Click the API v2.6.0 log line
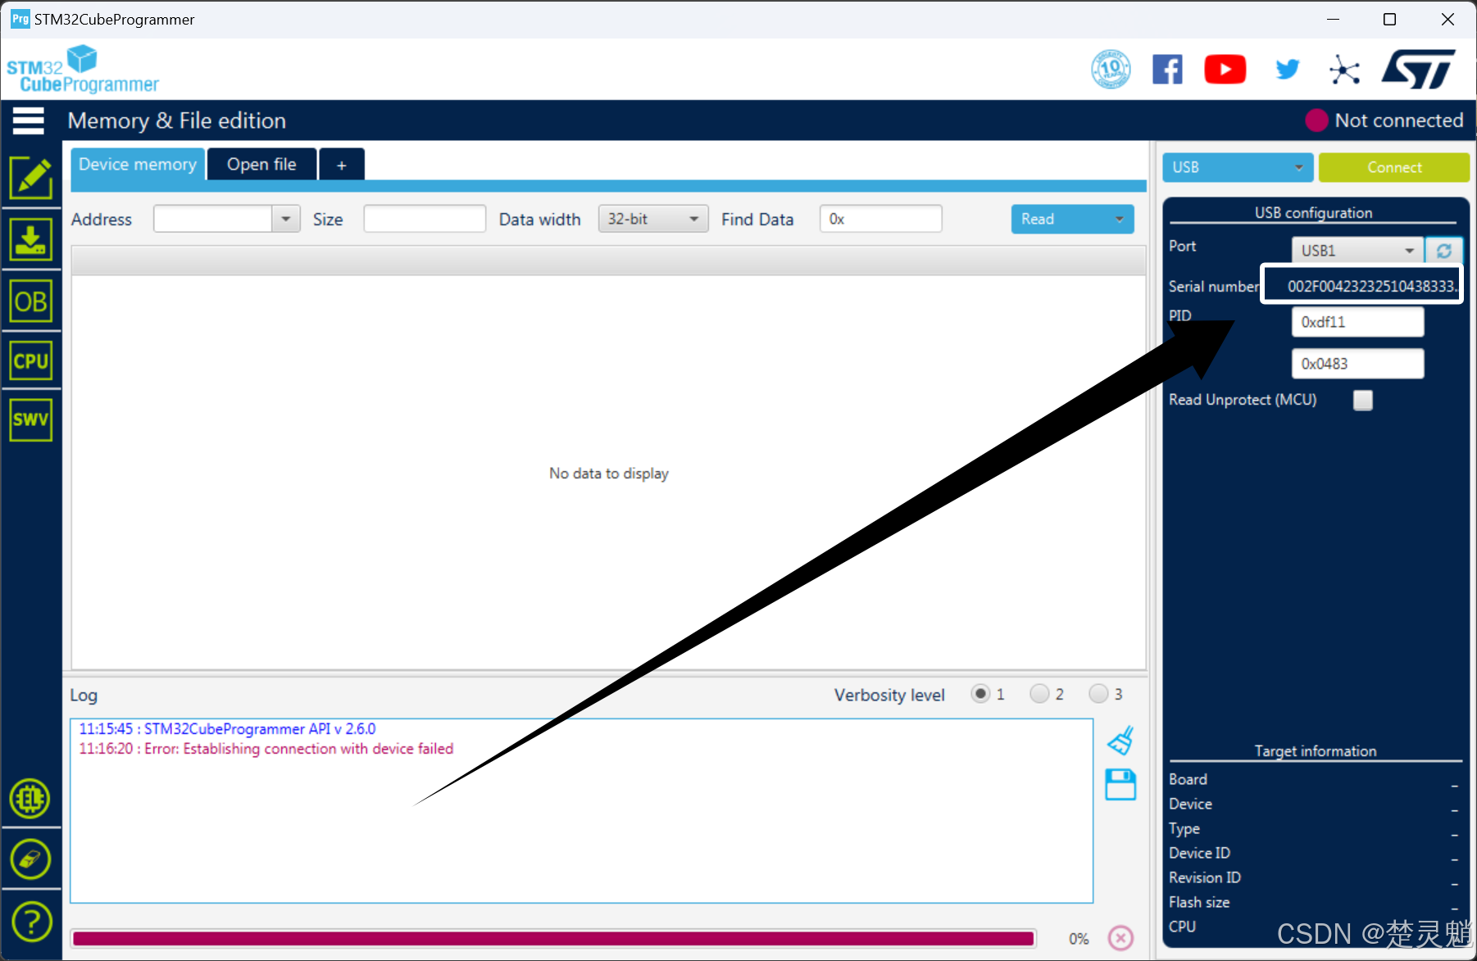 [x=227, y=729]
